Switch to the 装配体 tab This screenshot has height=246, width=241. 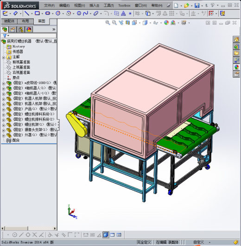click(9, 21)
